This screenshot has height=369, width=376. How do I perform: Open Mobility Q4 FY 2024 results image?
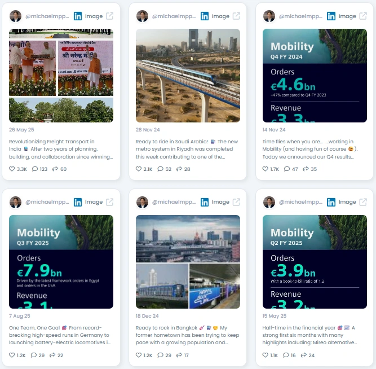[315, 76]
